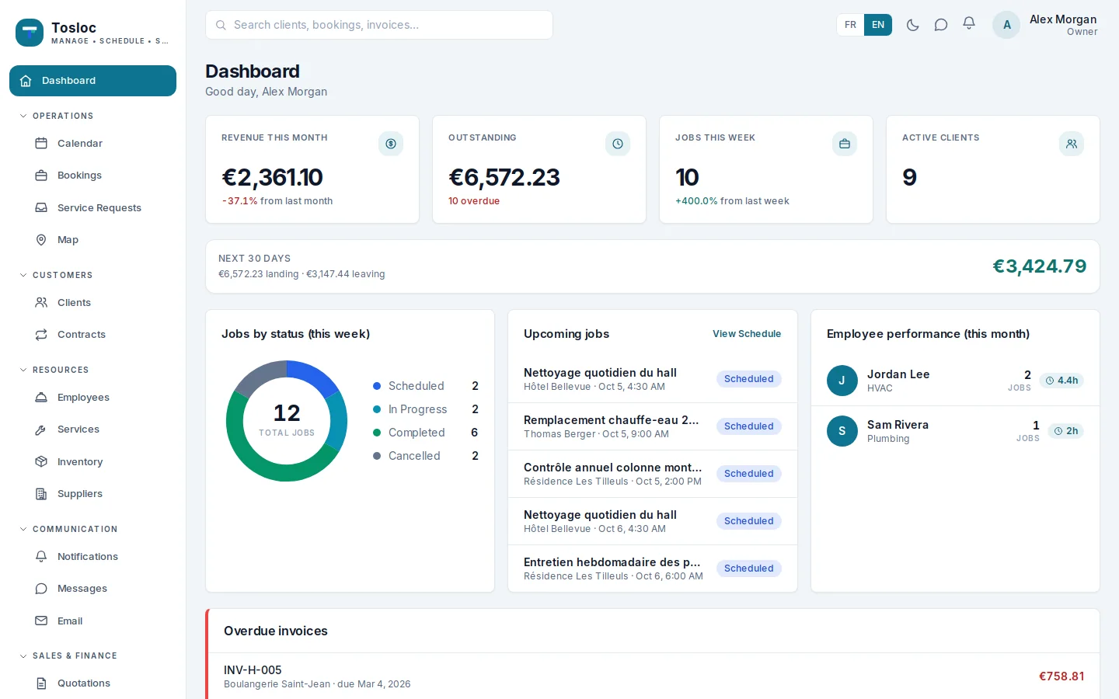1119x699 pixels.
Task: Click the Suppliers building icon
Action: pos(41,494)
